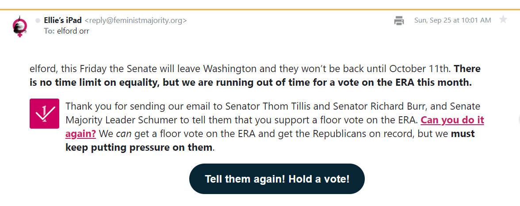
Task: Click the Feminist Majority sender avatar
Action: click(x=19, y=26)
